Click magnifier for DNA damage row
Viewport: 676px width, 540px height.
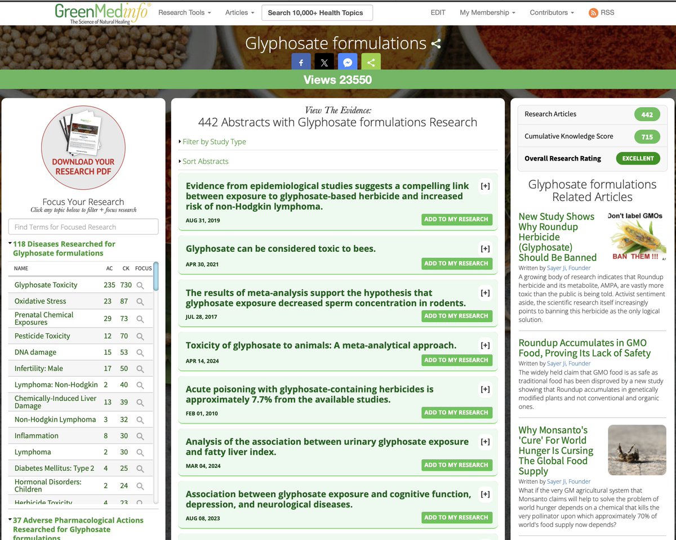click(x=140, y=353)
